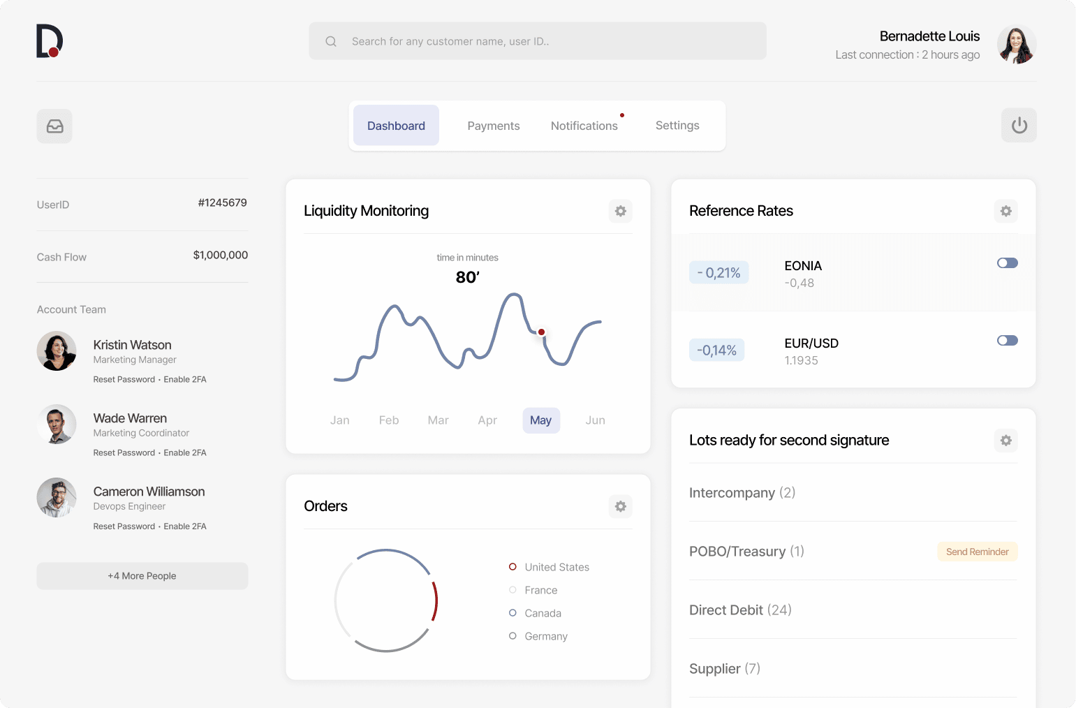Click Bernadette Louis profile avatar
This screenshot has height=708, width=1076.
click(1016, 45)
